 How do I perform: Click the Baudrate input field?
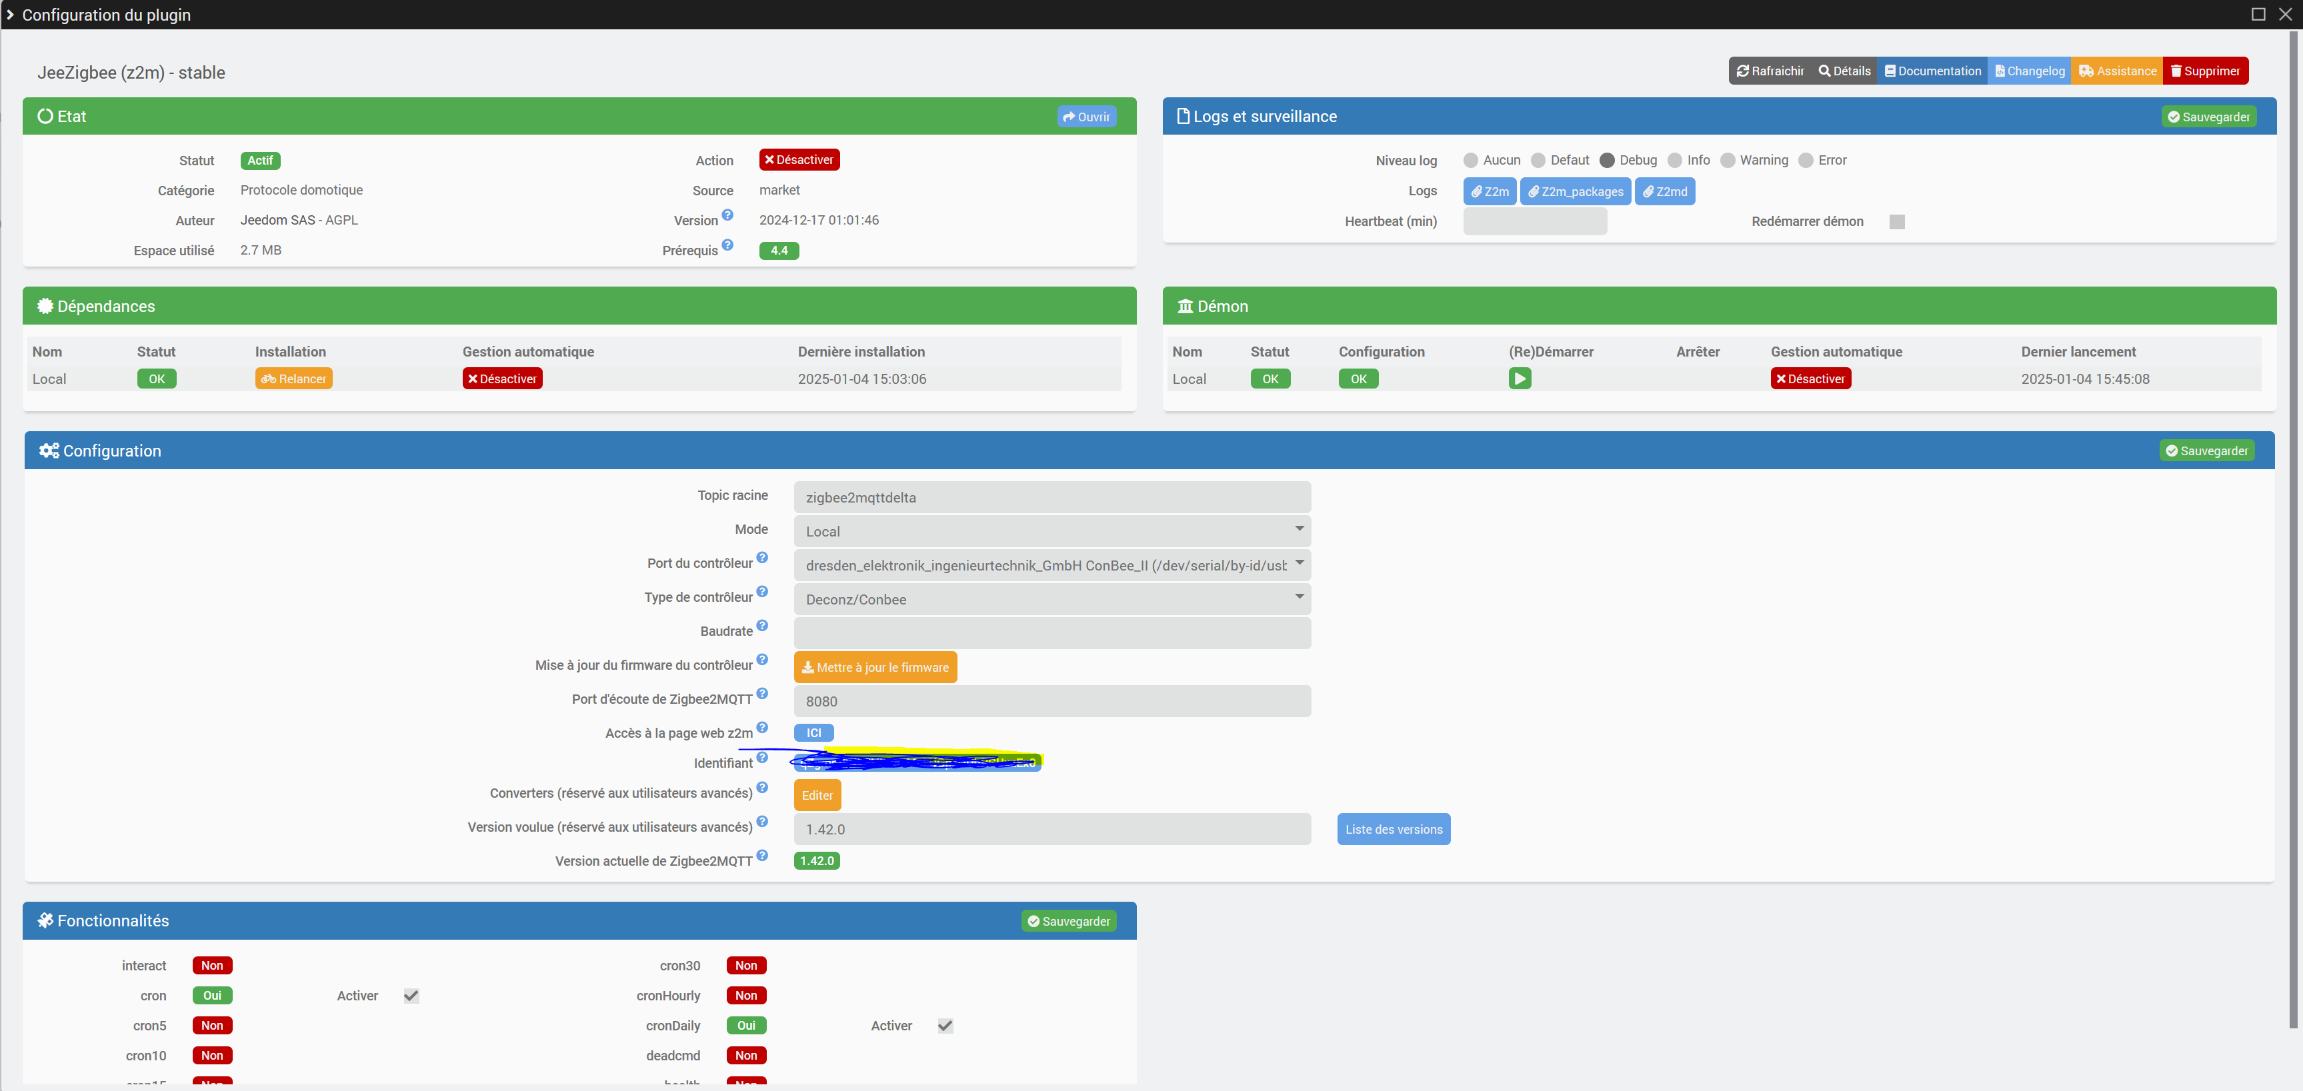pos(1052,634)
